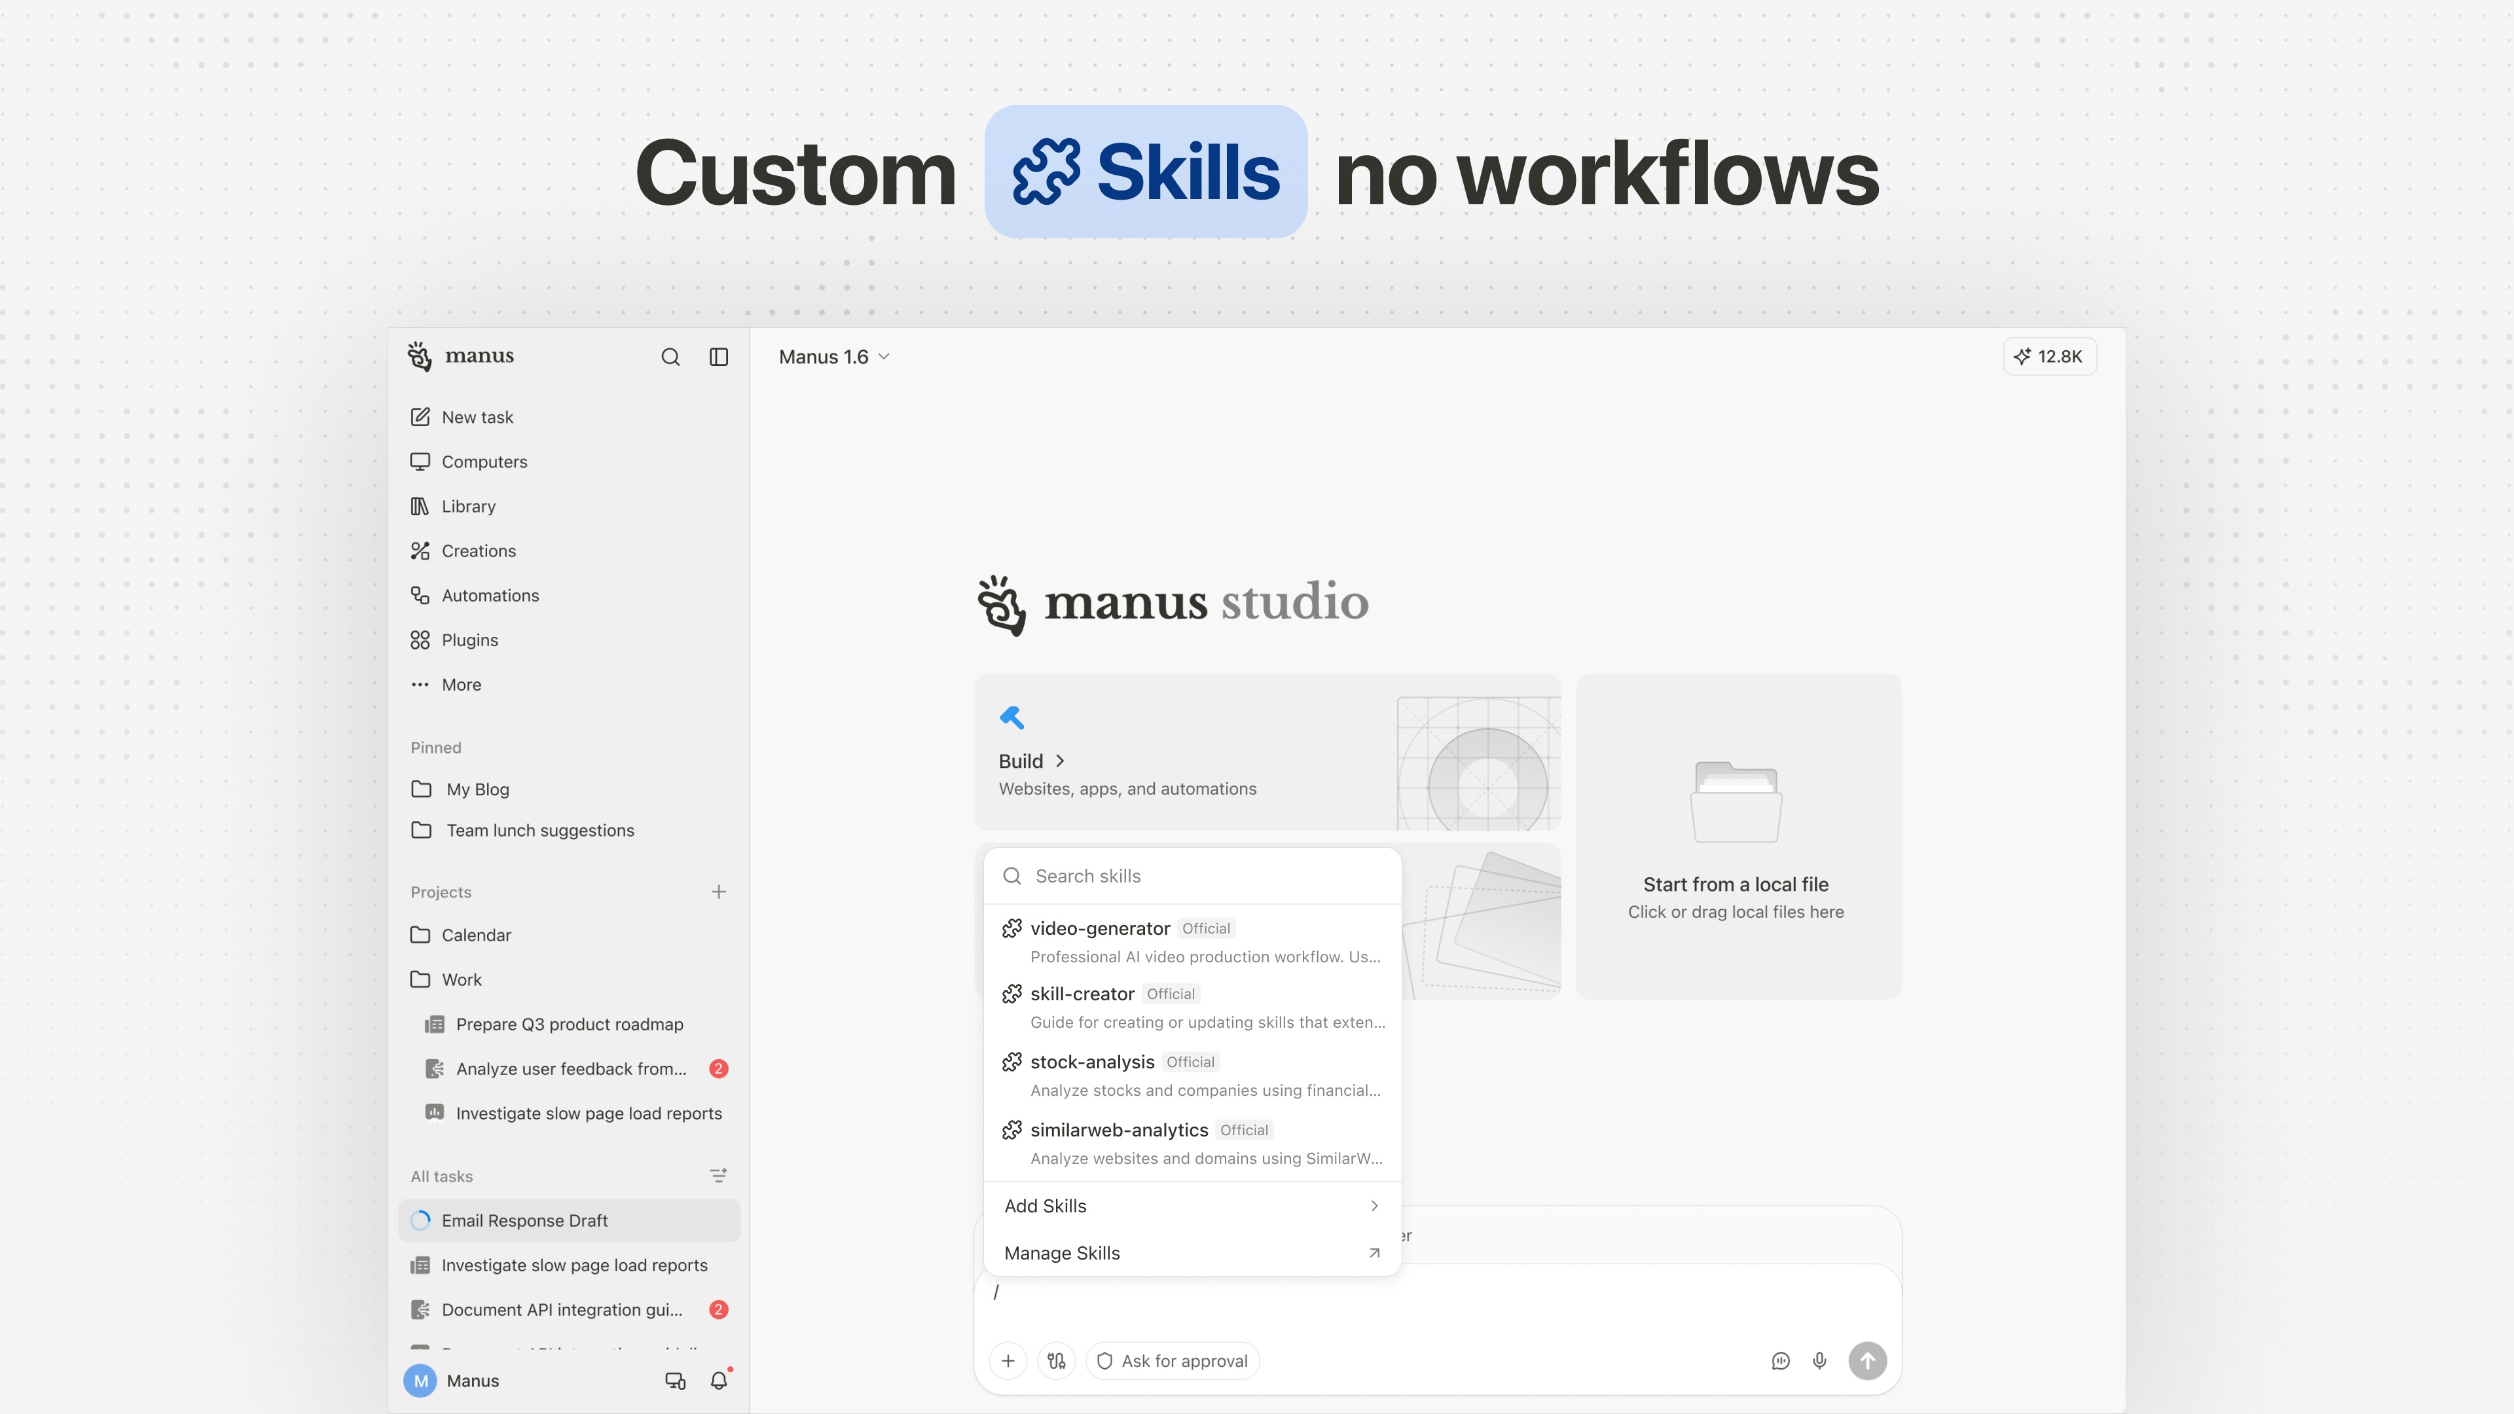The image size is (2514, 1414).
Task: Expand the Add Skills submenu
Action: point(1192,1206)
